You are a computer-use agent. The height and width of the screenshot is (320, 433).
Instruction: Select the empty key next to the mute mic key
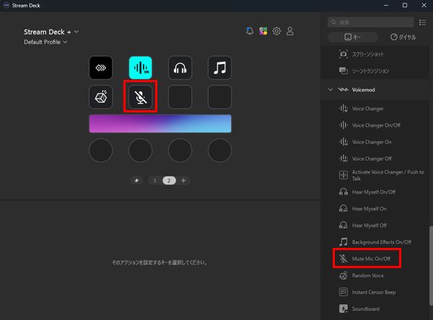click(180, 97)
